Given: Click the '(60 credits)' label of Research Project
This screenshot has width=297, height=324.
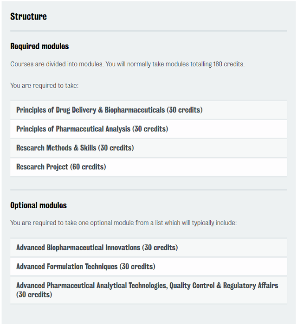Looking at the screenshot, I should click(88, 167).
